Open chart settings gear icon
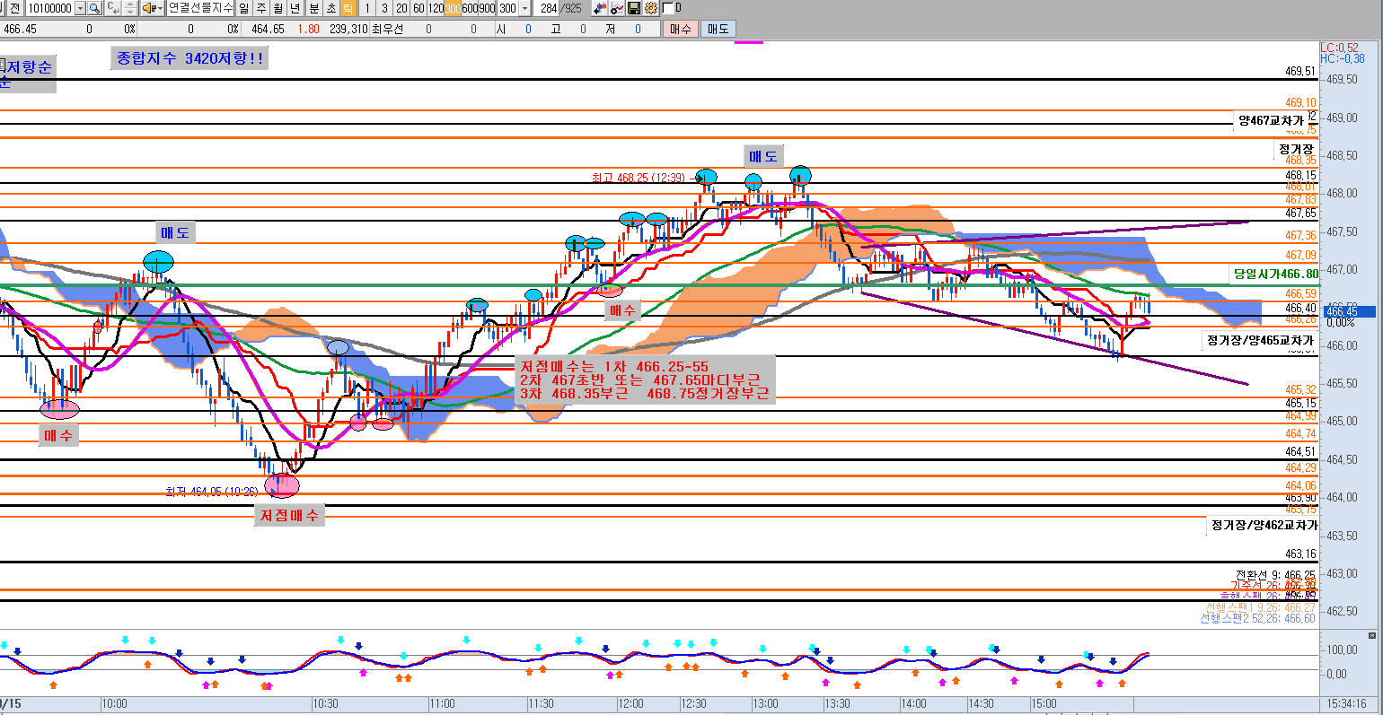The image size is (1383, 715). tap(650, 8)
